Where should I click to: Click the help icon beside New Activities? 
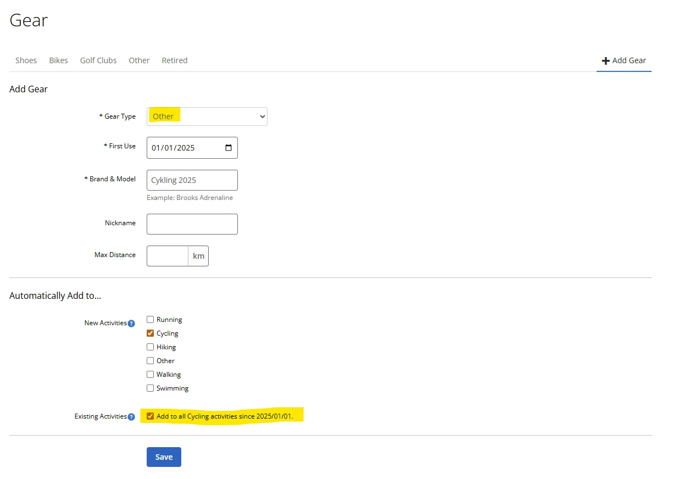pyautogui.click(x=131, y=324)
